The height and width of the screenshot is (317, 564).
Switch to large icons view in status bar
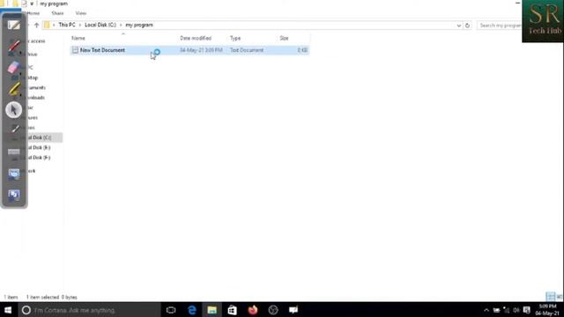tap(560, 297)
